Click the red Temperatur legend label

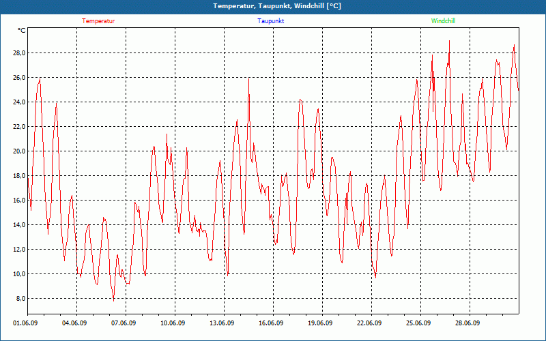point(98,21)
